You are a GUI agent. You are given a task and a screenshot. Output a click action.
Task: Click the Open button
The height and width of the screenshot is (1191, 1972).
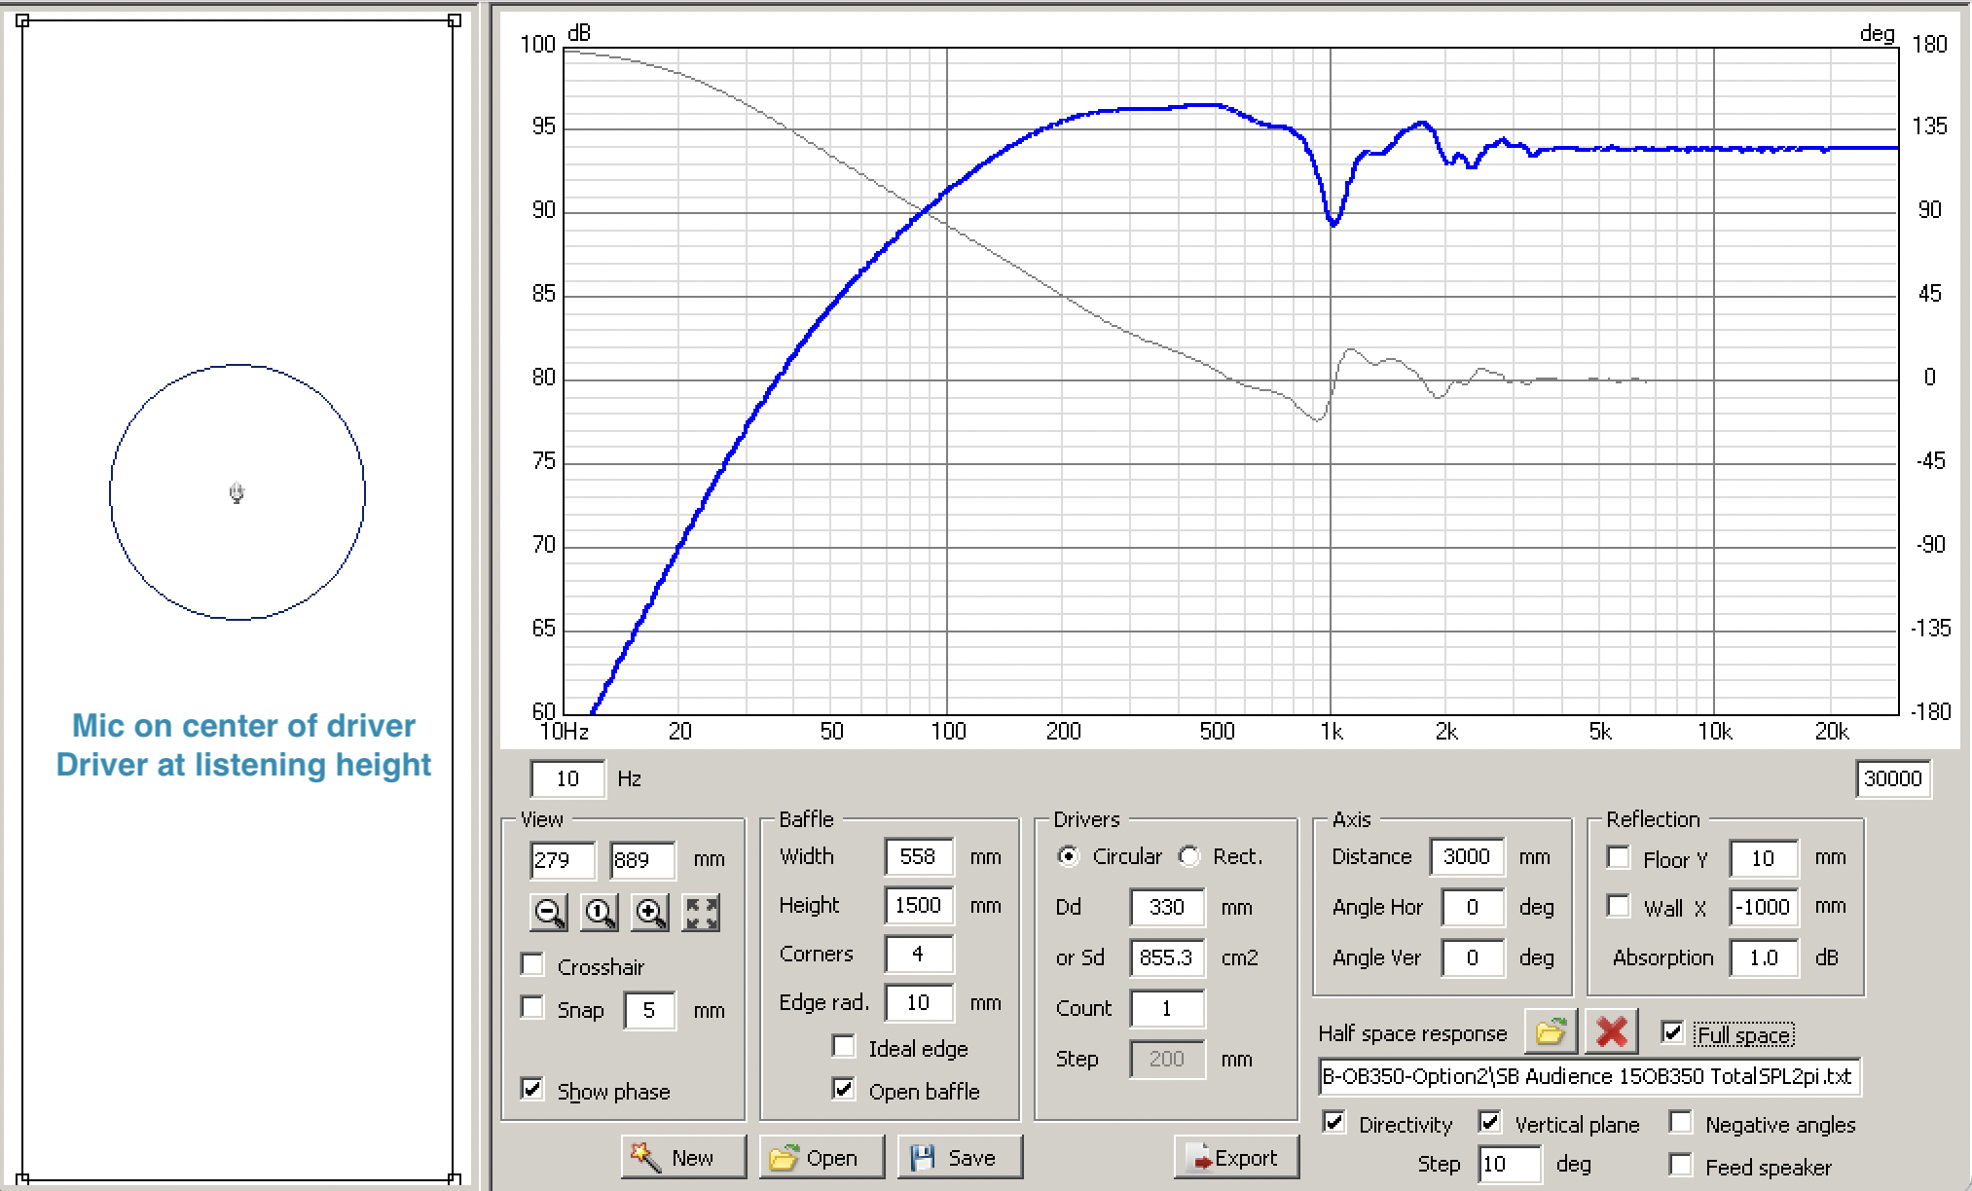click(822, 1157)
